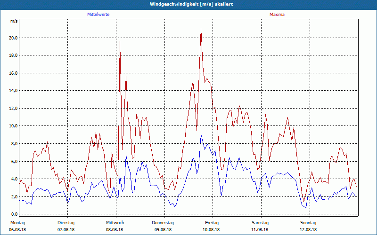The height and width of the screenshot is (235, 377).
Task: Click the 'Mittwoch' day label
Action: click(x=115, y=223)
